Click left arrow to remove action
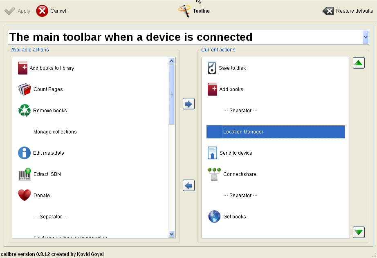The height and width of the screenshot is (258, 377). click(x=188, y=185)
